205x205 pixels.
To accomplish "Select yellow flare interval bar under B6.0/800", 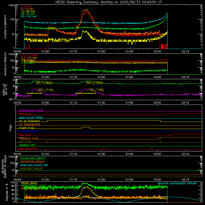I will click(86, 93).
